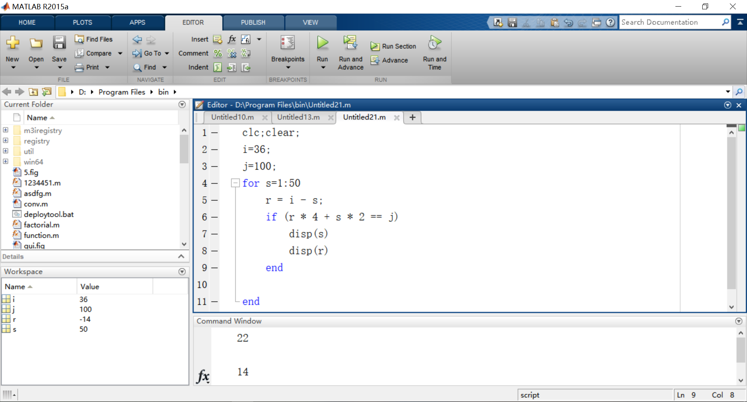The height and width of the screenshot is (402, 747).
Task: Click the editor vertical scrollbar
Action: pos(731,214)
